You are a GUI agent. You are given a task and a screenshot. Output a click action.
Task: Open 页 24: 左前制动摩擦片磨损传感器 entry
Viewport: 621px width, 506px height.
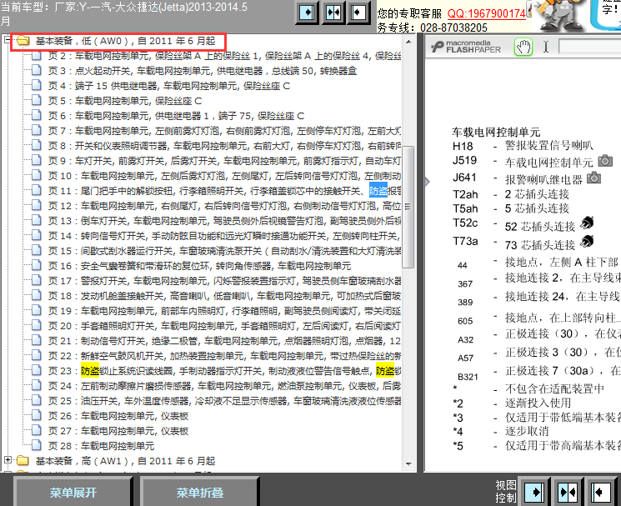pos(224,386)
